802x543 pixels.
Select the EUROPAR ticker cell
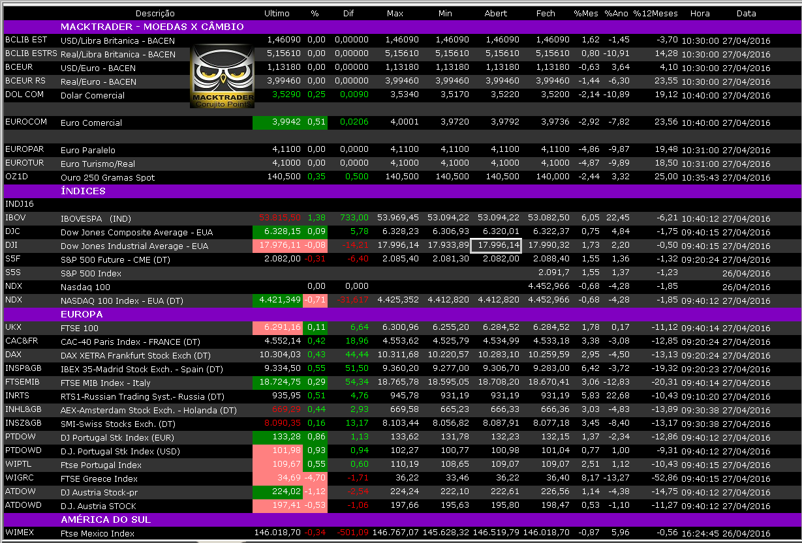pyautogui.click(x=24, y=149)
